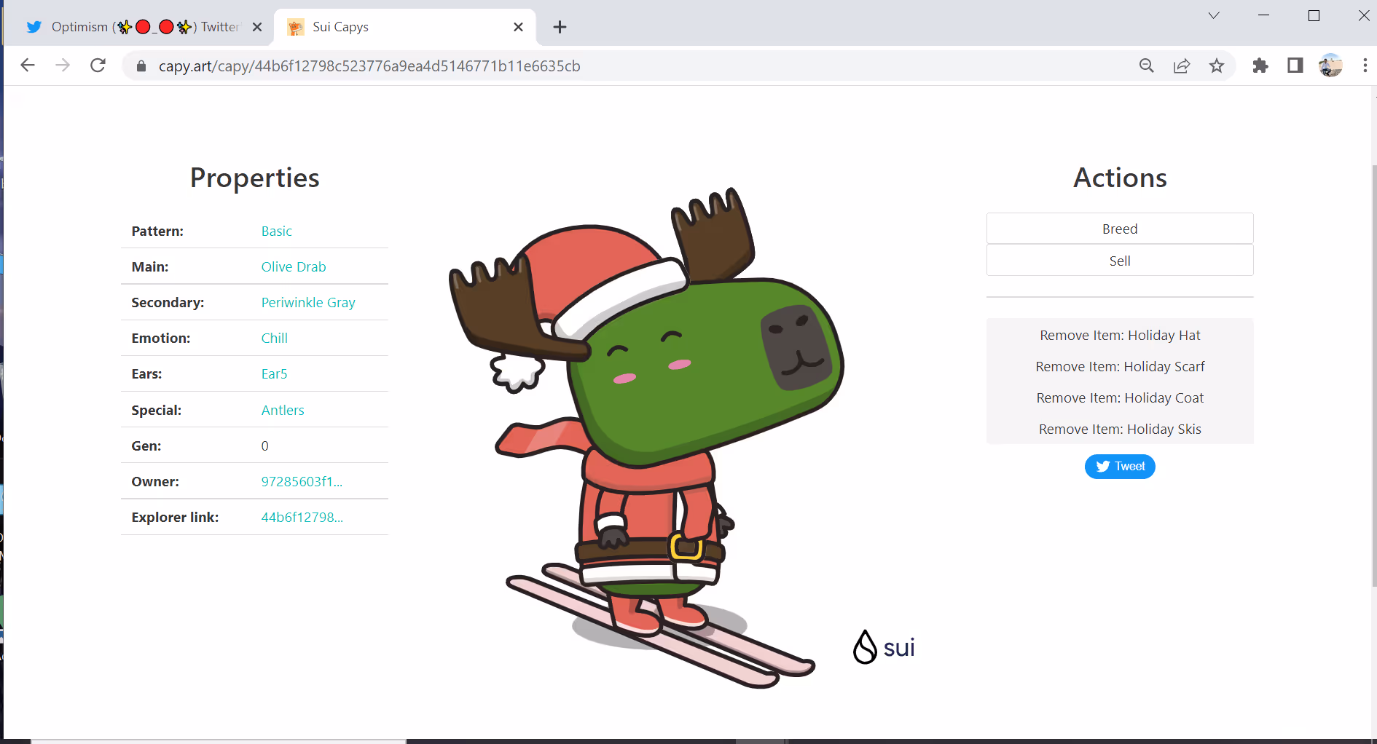
Task: Toggle the browser side panel
Action: [x=1295, y=66]
